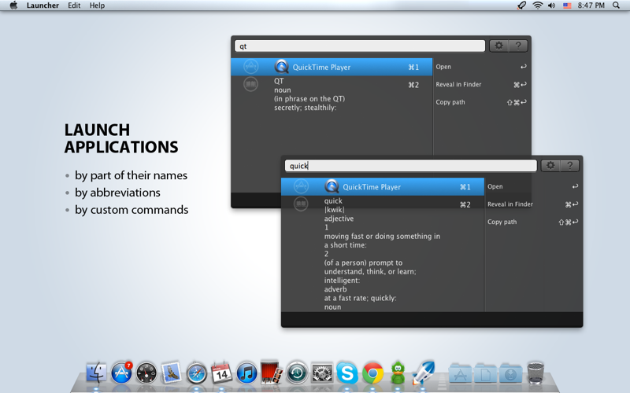
Task: Open the Wi-Fi status menu
Action: pyautogui.click(x=538, y=6)
